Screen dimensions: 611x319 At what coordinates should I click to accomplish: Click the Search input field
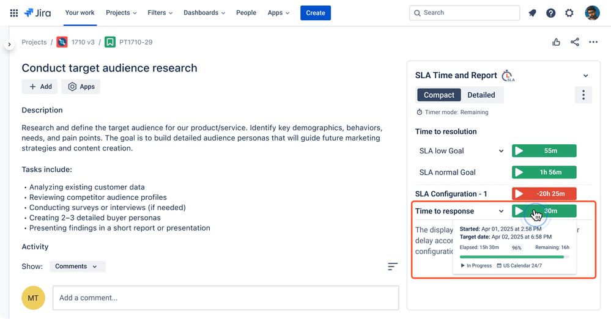(x=464, y=13)
